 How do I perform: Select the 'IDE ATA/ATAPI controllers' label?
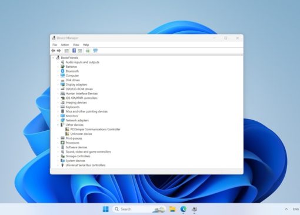point(82,98)
